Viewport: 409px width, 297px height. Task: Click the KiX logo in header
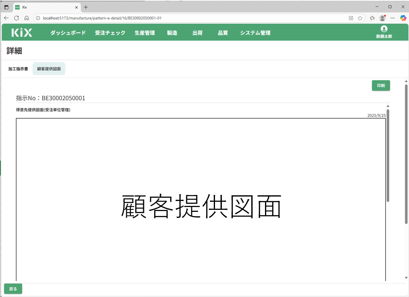click(22, 33)
